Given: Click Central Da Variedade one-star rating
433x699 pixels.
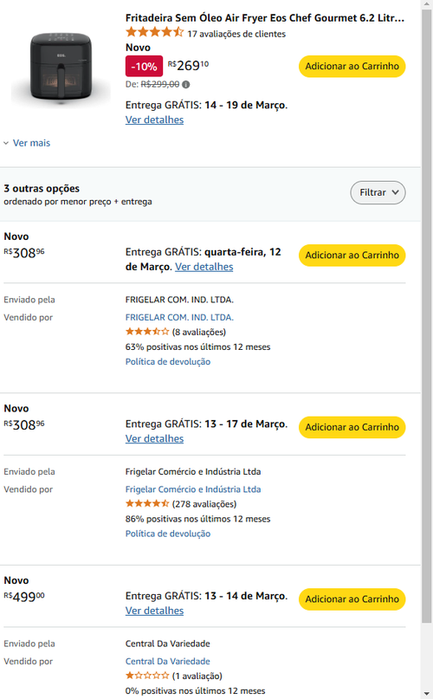Looking at the screenshot, I should point(147,676).
